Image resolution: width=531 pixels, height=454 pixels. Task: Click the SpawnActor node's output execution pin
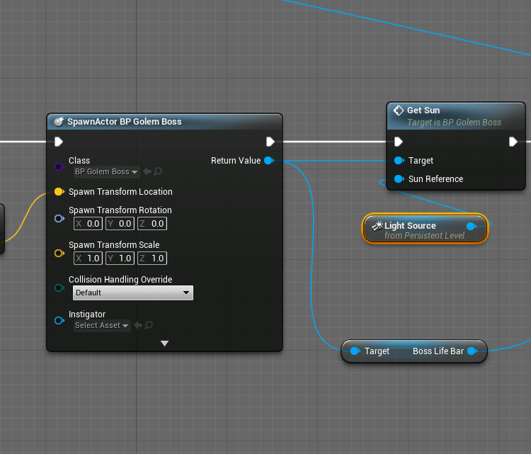click(270, 142)
